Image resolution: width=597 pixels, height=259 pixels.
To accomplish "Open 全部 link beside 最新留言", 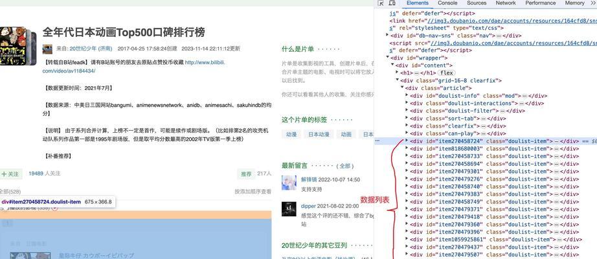I will point(345,166).
